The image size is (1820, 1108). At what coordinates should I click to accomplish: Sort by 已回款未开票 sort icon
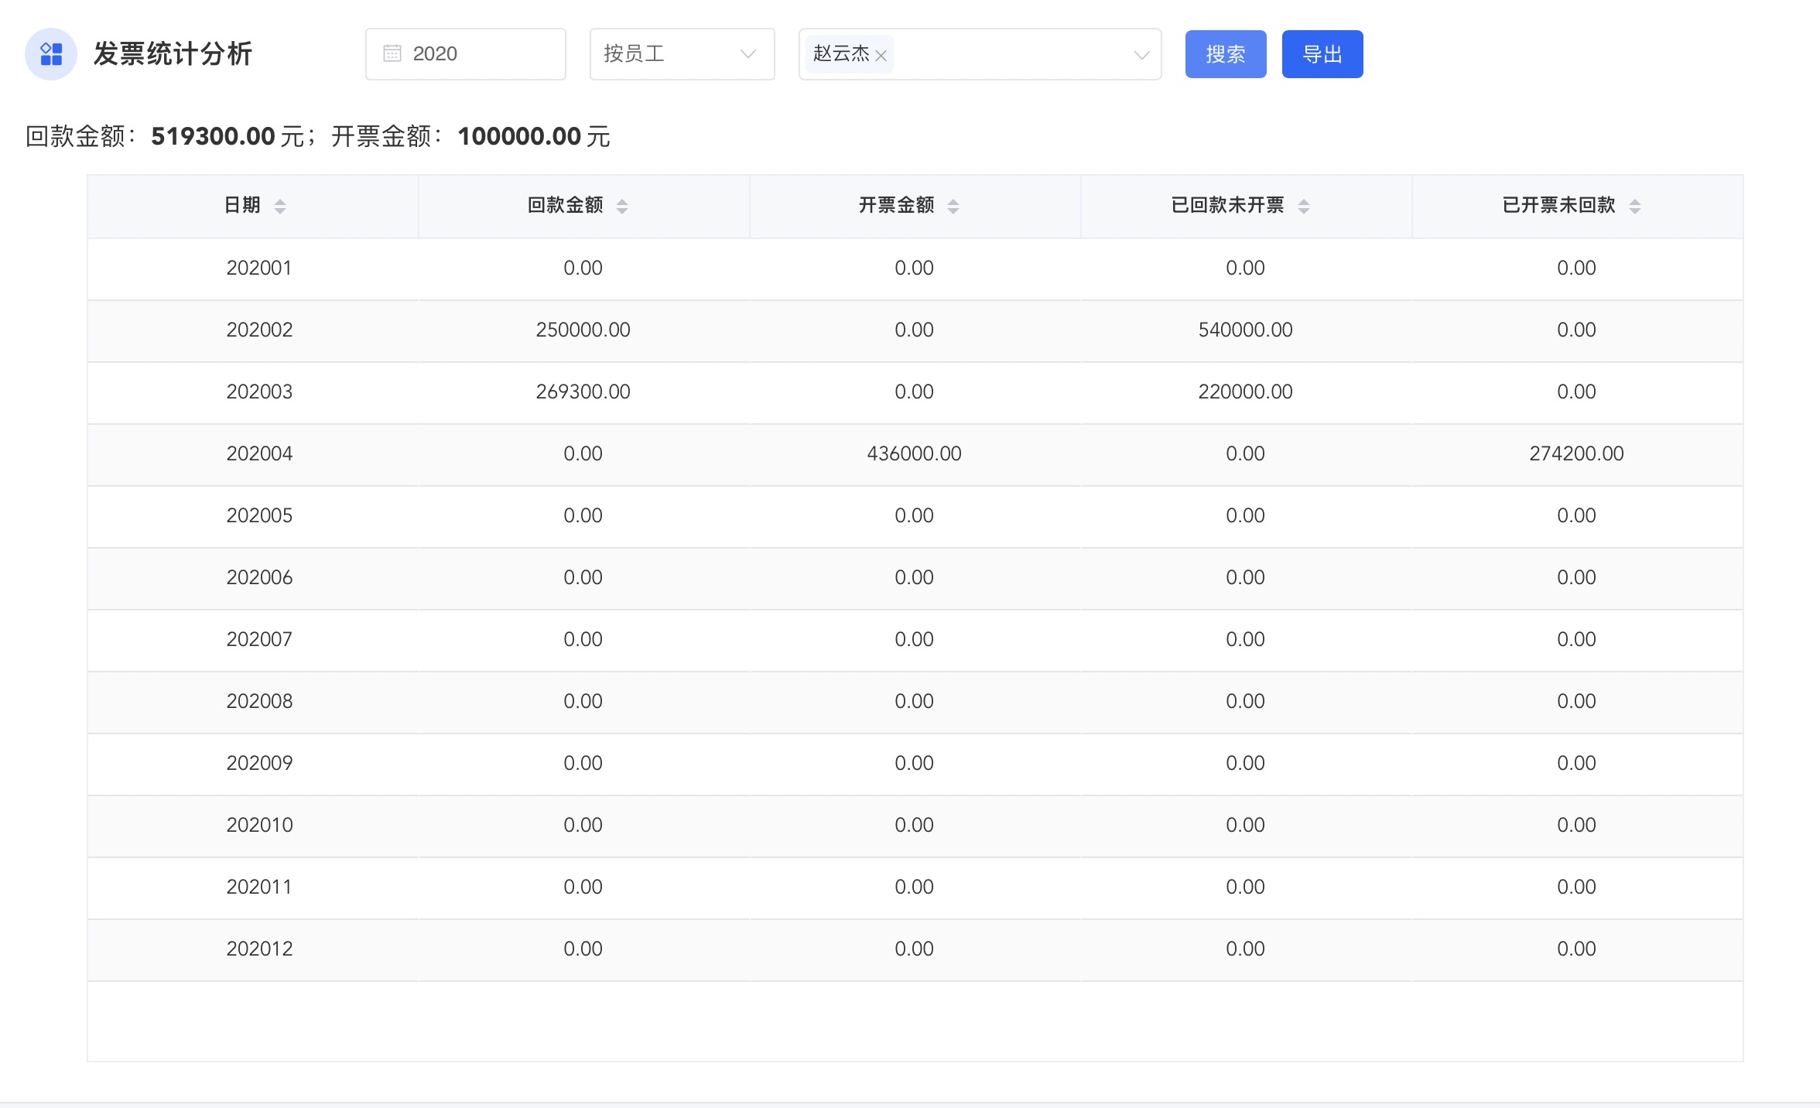pyautogui.click(x=1304, y=206)
